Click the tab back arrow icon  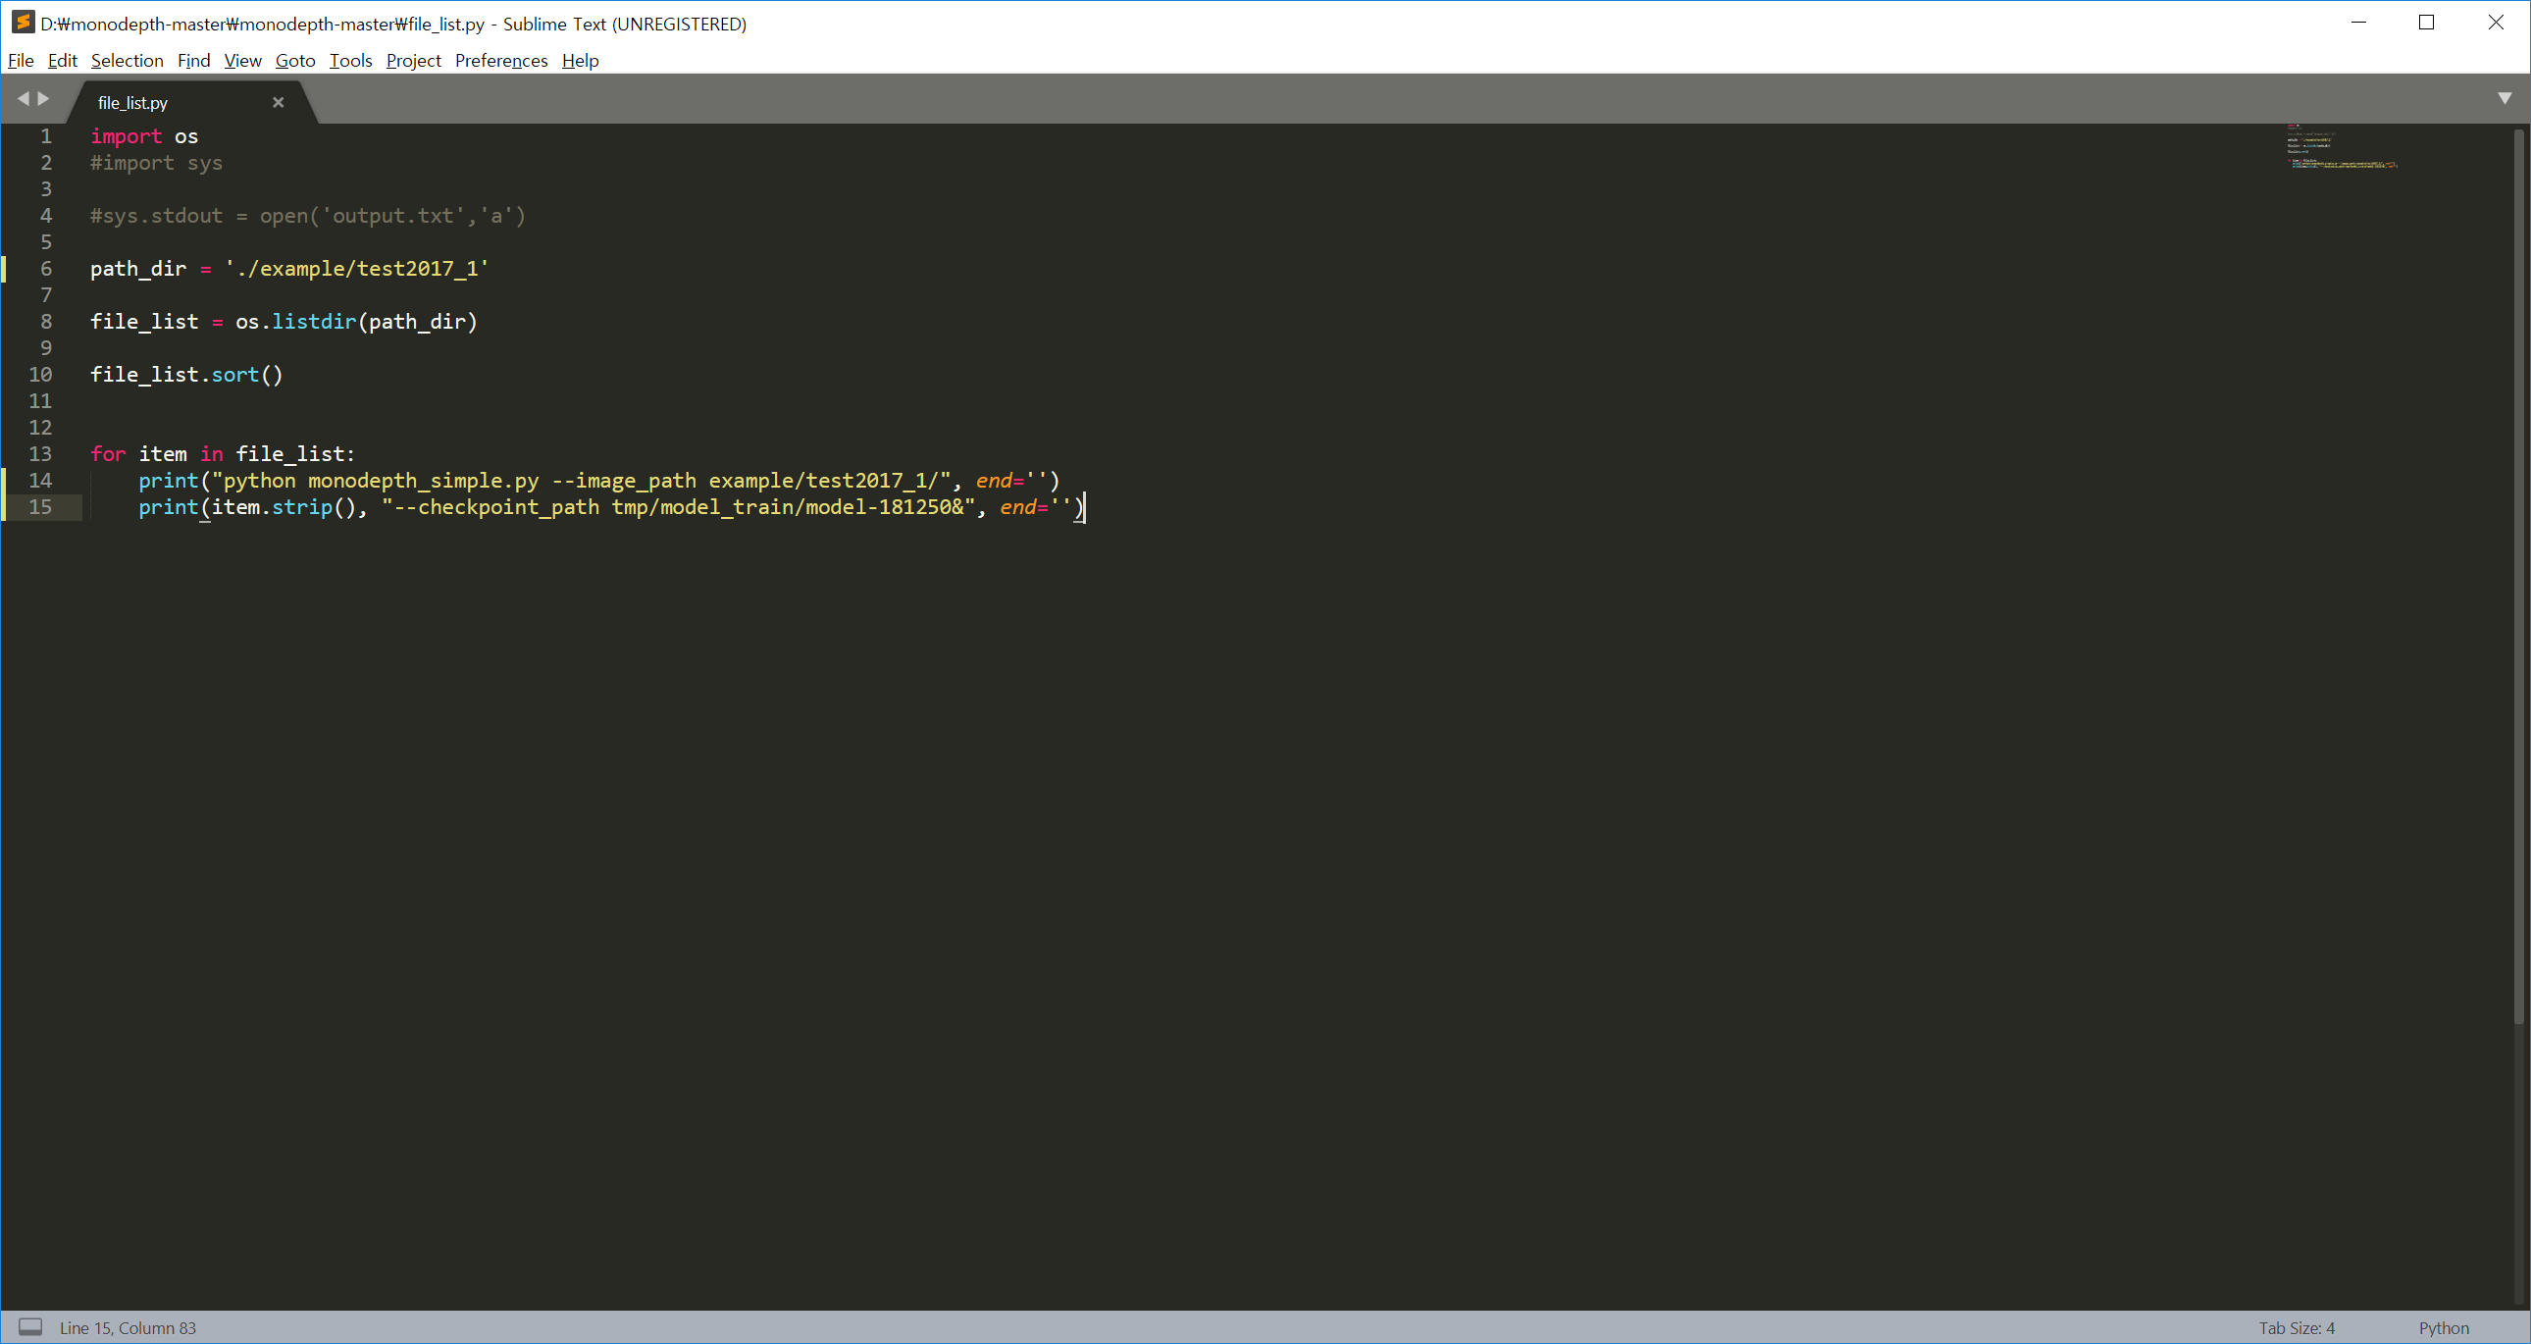[23, 98]
